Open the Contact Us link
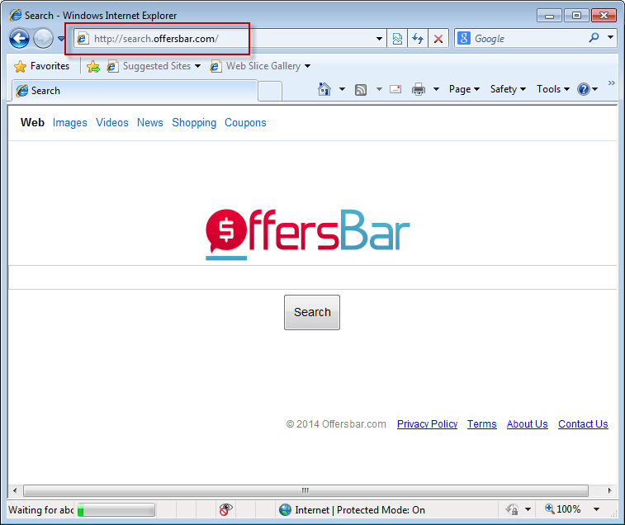625x525 pixels. point(583,424)
